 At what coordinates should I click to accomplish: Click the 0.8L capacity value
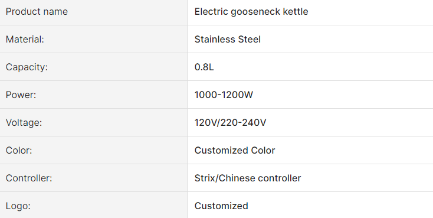(204, 67)
